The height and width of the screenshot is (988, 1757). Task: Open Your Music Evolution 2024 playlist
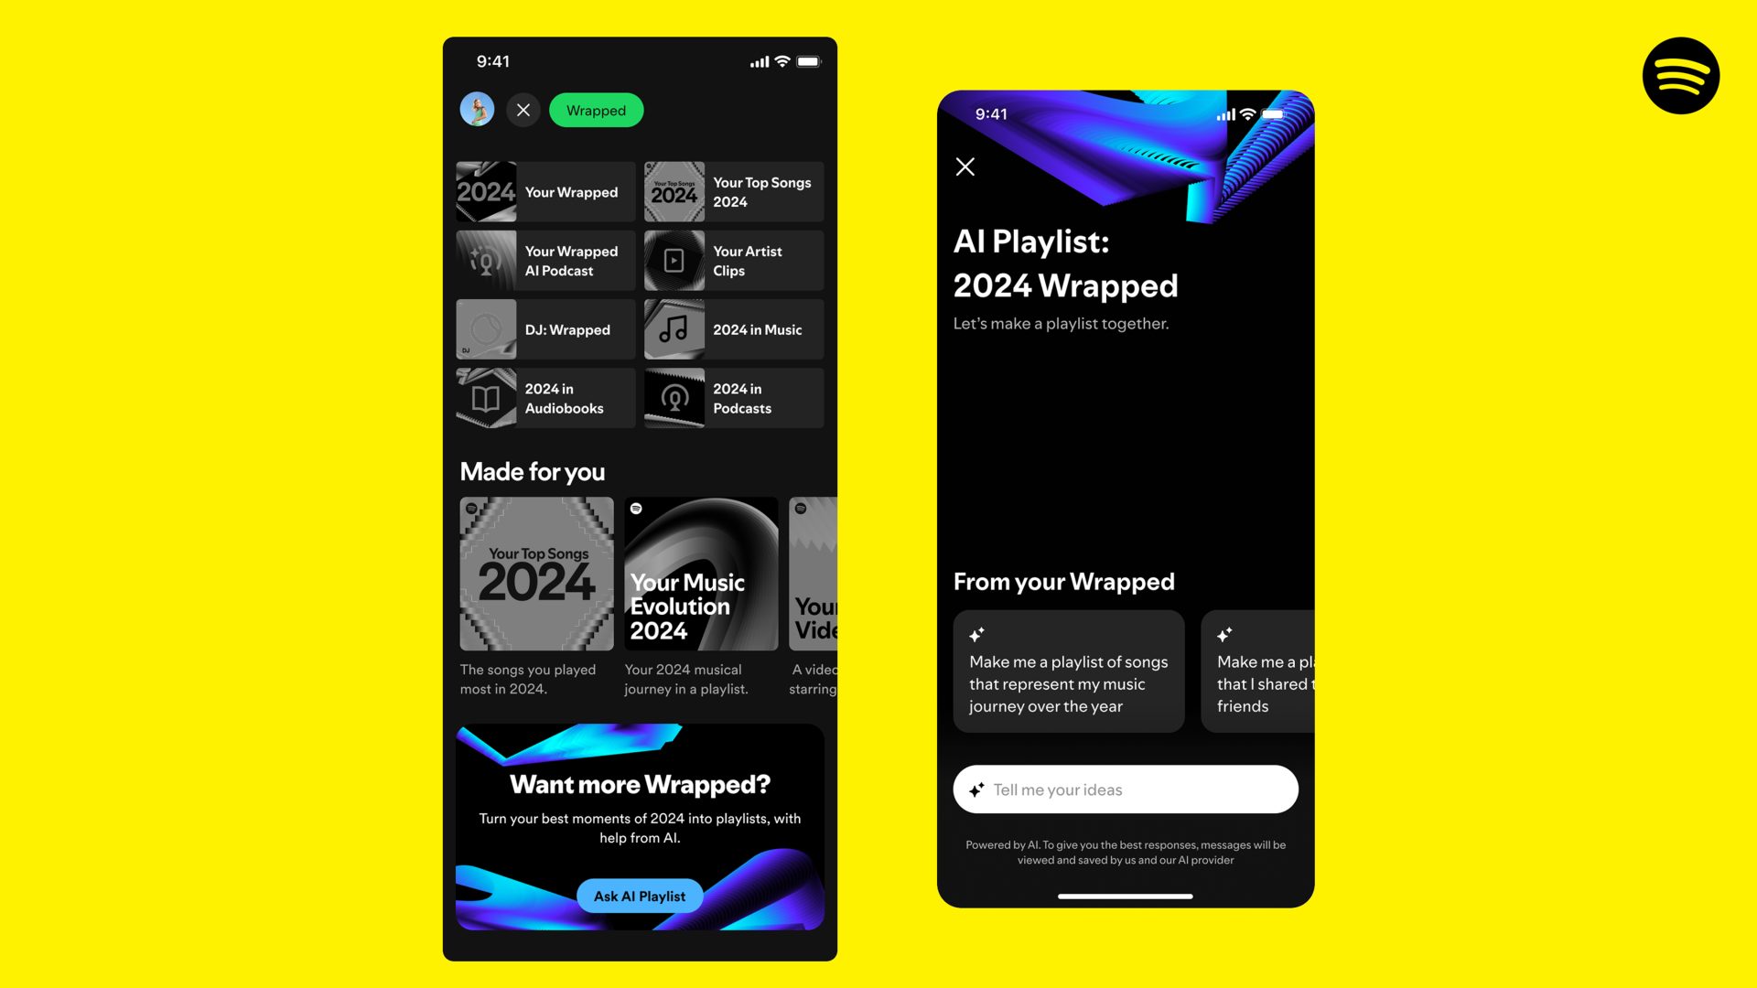click(x=699, y=573)
